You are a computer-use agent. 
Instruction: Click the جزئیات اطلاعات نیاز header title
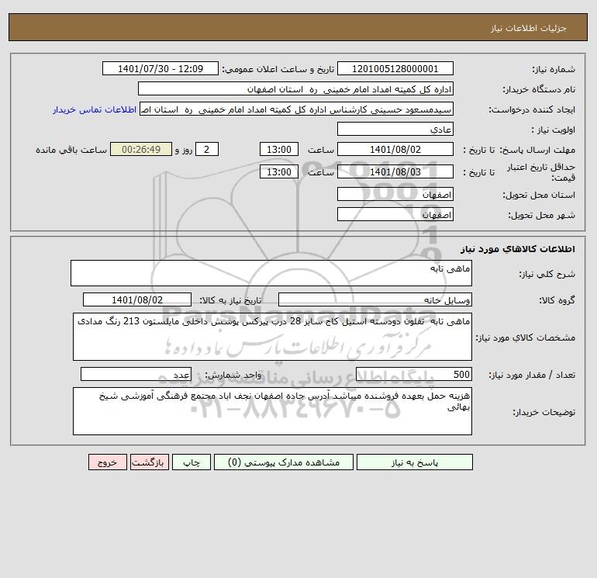point(529,28)
